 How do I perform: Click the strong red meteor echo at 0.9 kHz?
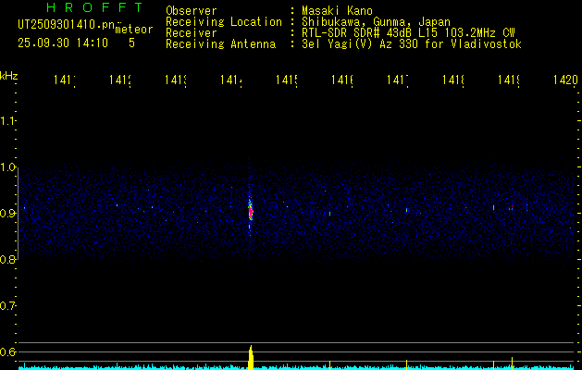pyautogui.click(x=250, y=212)
